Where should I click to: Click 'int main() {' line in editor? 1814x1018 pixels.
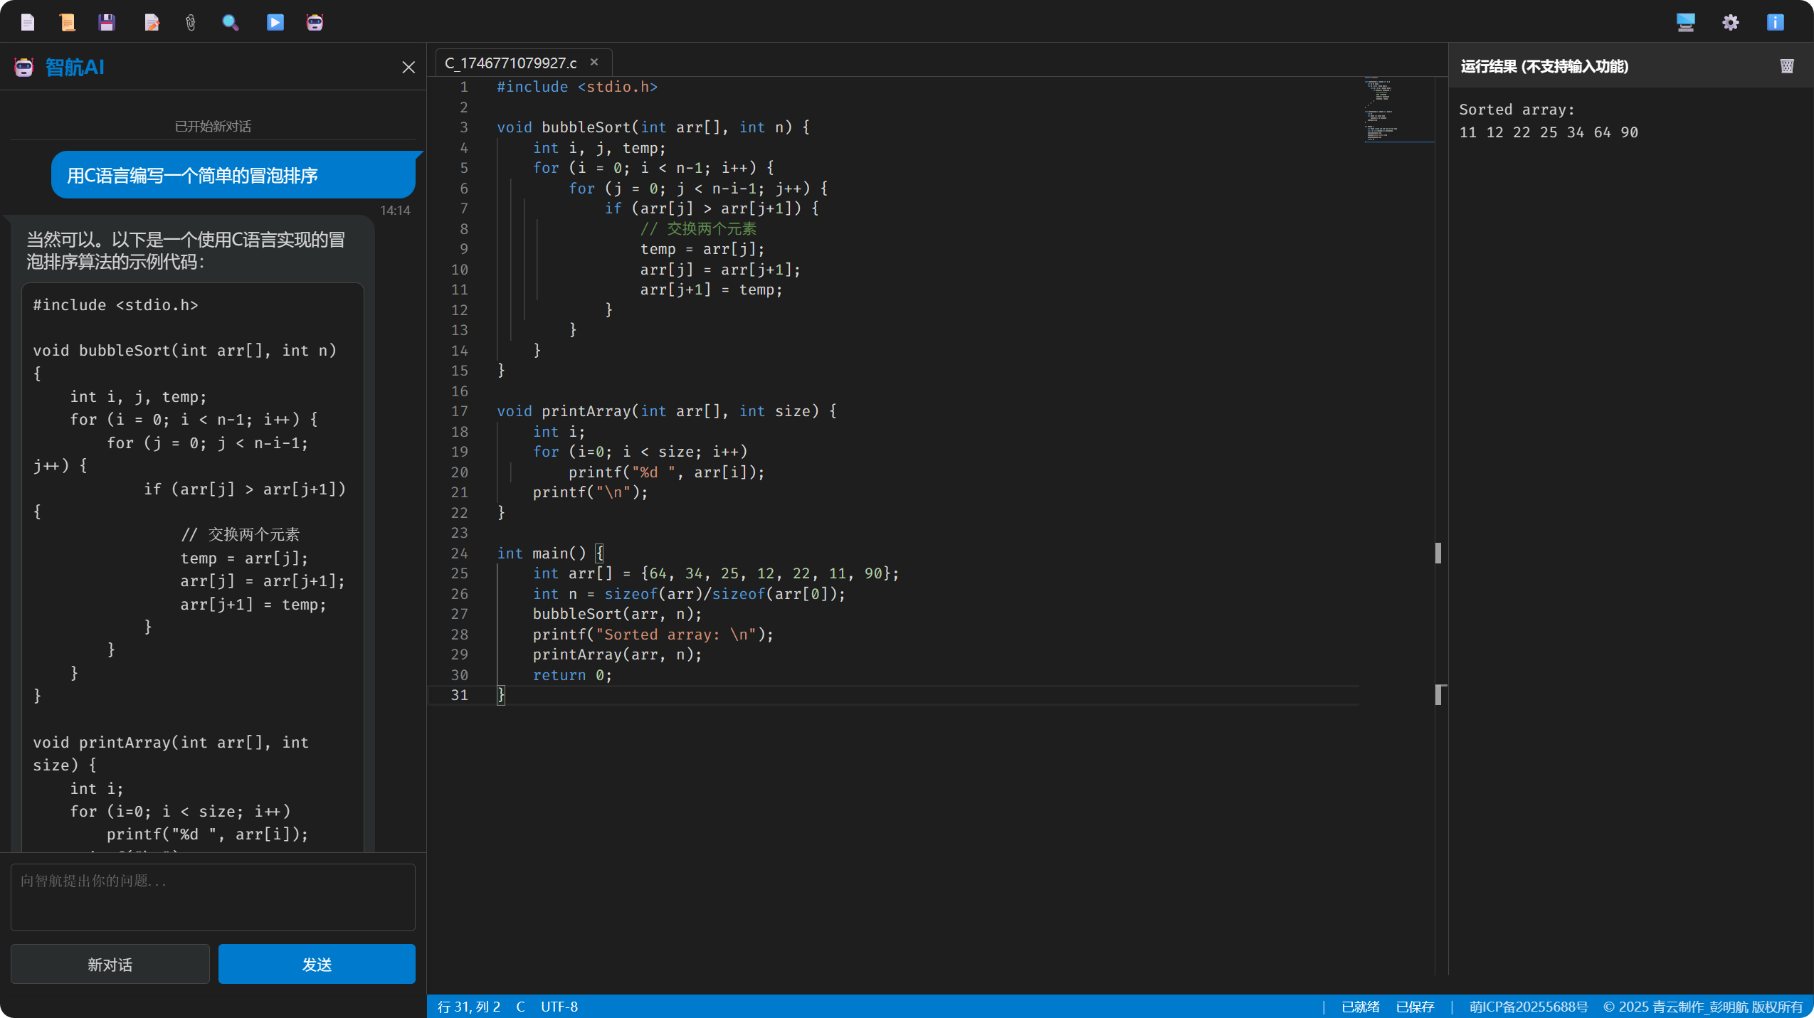[549, 553]
